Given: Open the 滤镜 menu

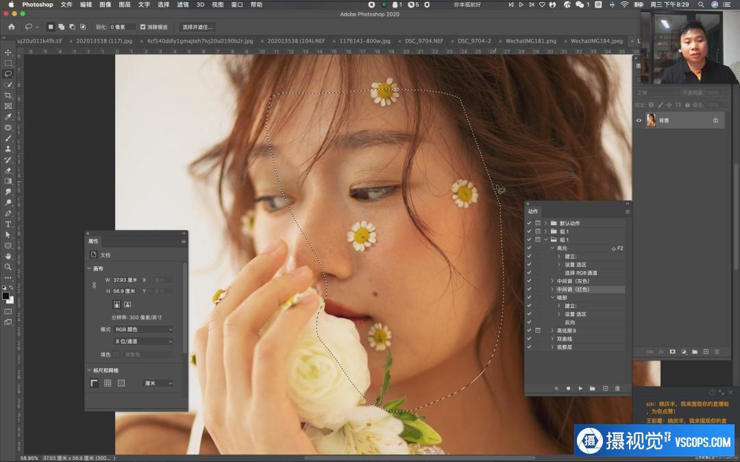Looking at the screenshot, I should pos(183,4).
